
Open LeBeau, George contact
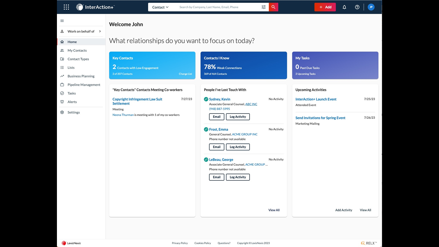click(221, 160)
